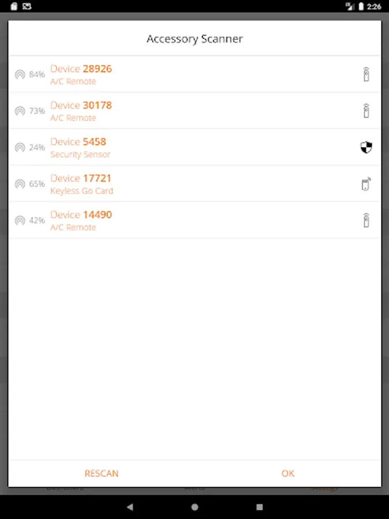Choose the Security Sensor Device 5458

pos(195,147)
